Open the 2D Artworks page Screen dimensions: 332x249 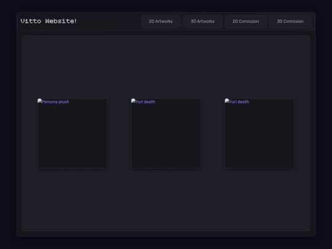160,22
